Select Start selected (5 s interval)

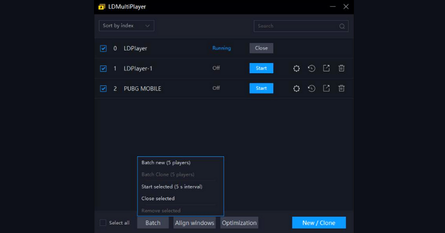[x=172, y=186]
